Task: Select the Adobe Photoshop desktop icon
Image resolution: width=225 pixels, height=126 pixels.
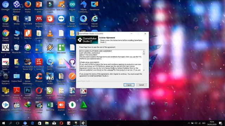Action: tap(28, 92)
